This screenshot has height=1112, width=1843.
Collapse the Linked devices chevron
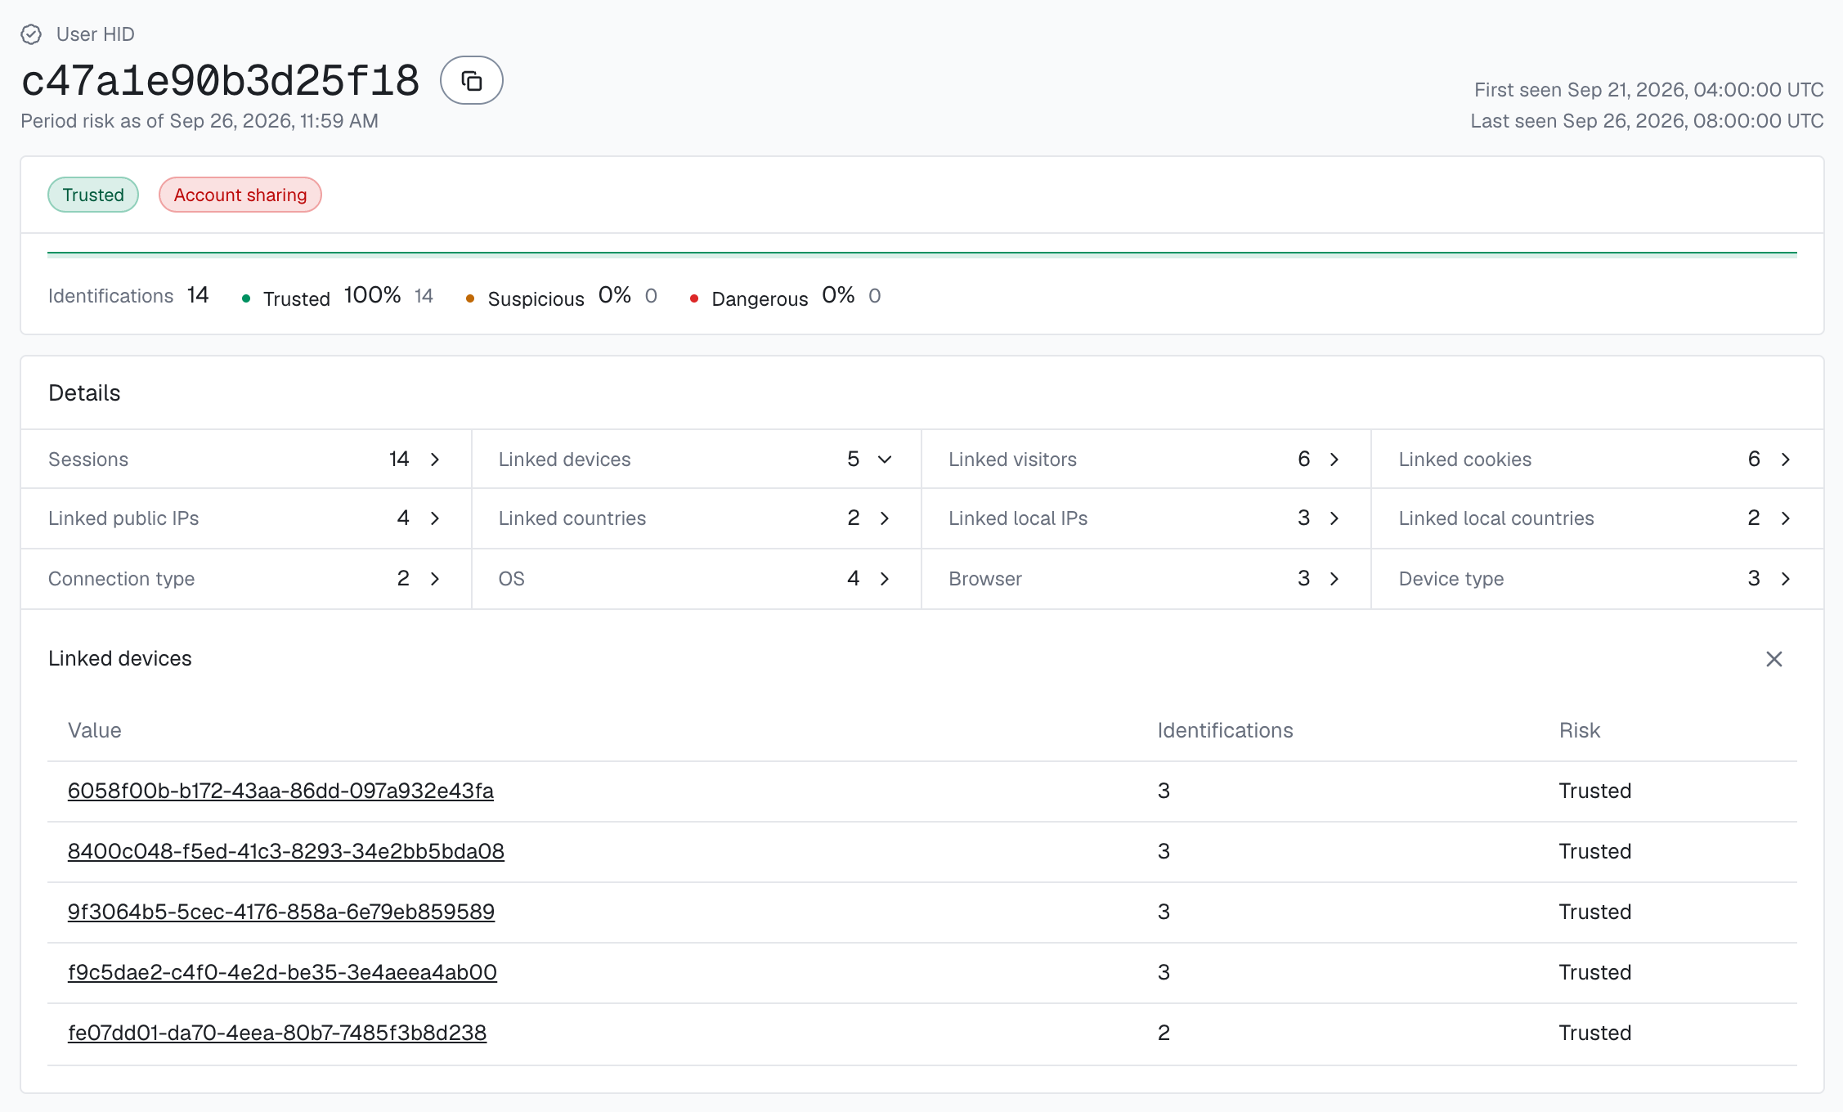tap(885, 460)
